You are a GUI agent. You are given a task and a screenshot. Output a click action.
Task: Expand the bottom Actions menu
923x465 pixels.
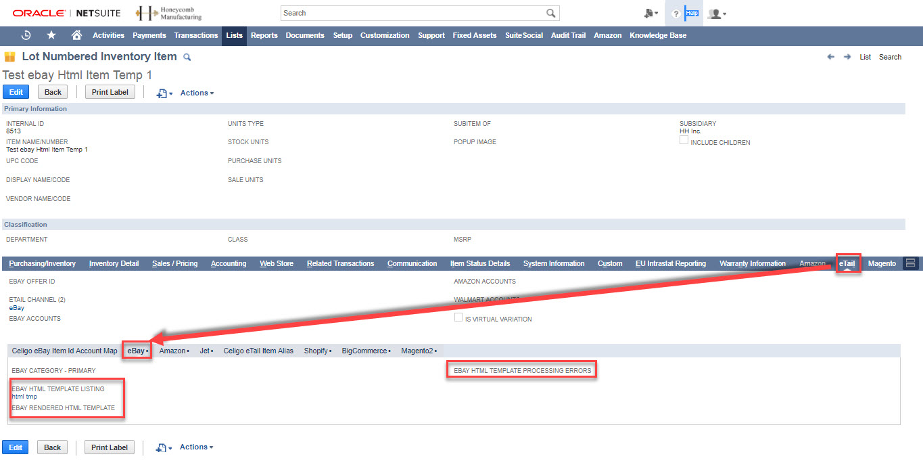(197, 447)
